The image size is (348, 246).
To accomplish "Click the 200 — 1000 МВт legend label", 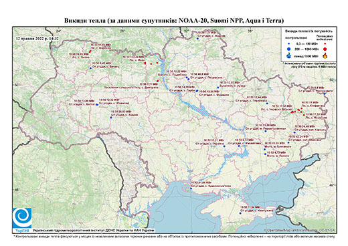I will tap(306, 49).
